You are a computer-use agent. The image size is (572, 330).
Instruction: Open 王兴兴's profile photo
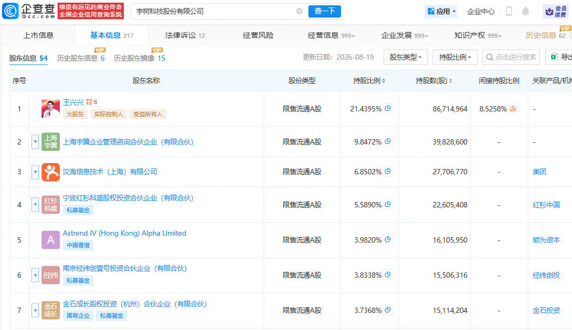point(51,109)
